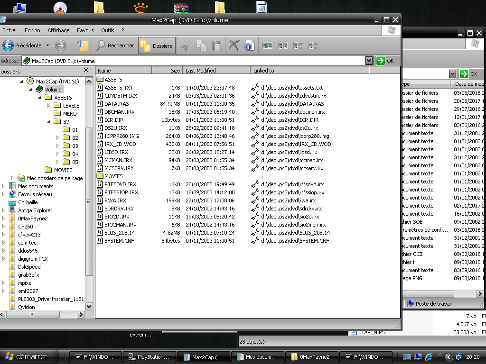
Task: Switch to PlayStation taskbar window
Action: pyautogui.click(x=150, y=357)
